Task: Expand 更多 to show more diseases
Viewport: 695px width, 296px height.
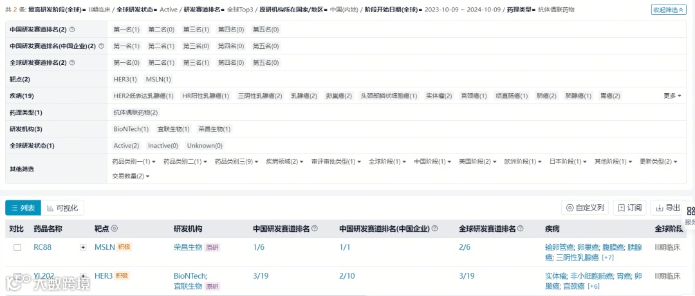Action: click(672, 96)
